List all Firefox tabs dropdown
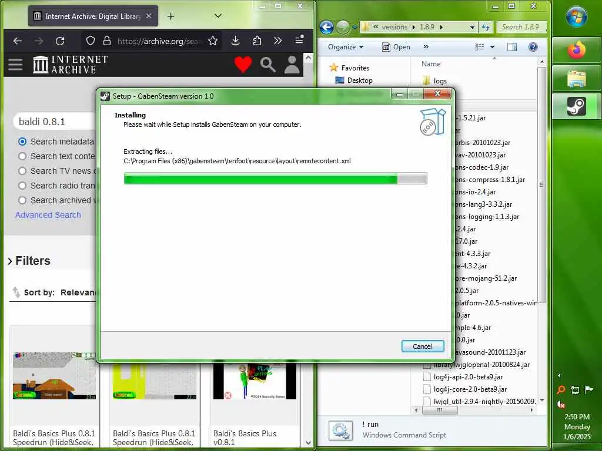 (x=218, y=16)
